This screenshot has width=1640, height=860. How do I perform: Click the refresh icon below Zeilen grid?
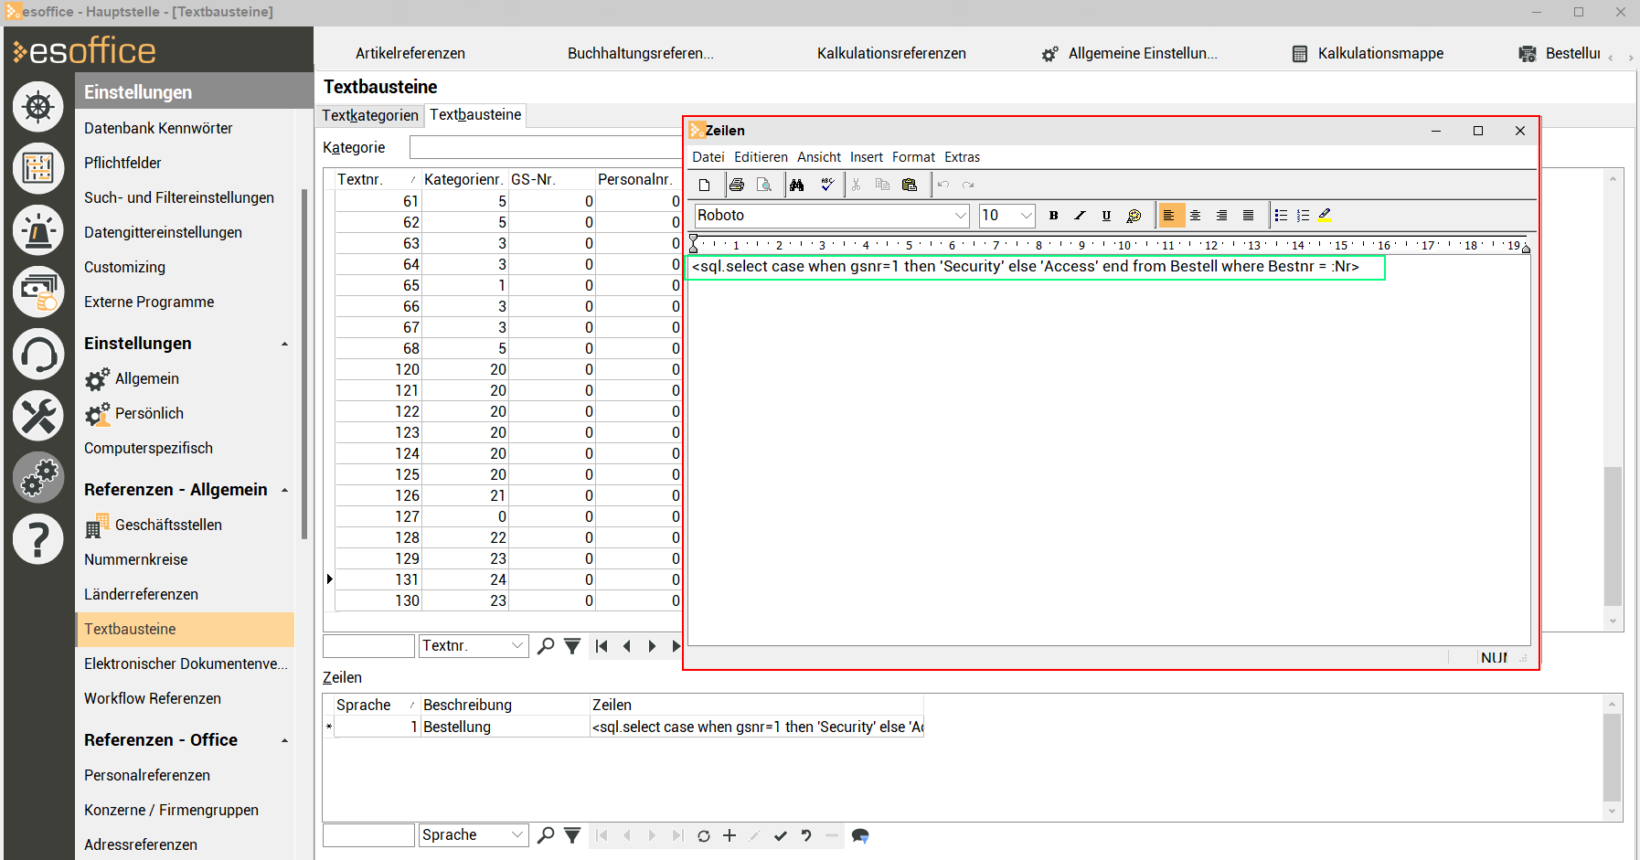[x=704, y=835]
